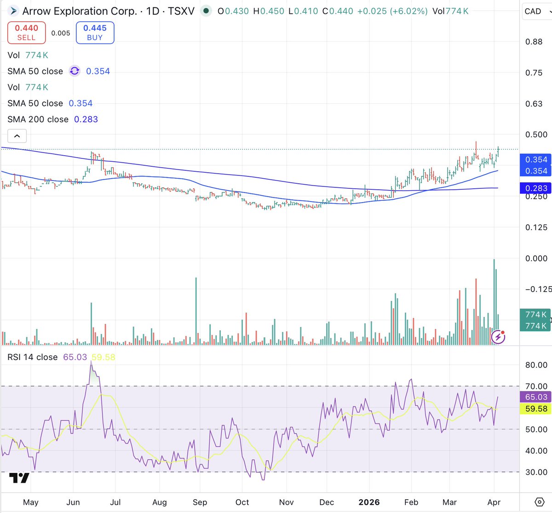The height and width of the screenshot is (513, 552).
Task: Toggle visibility of the SMA 200 close legend
Action: pyautogui.click(x=39, y=119)
